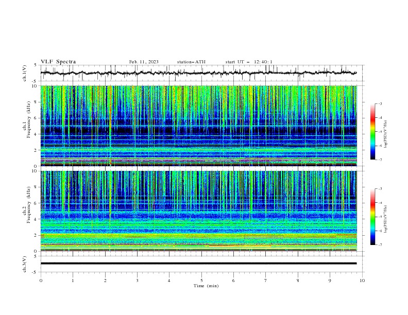Click the "-5" tick on ch.3(V) axis
The height and width of the screenshot is (315, 408).
35,272
